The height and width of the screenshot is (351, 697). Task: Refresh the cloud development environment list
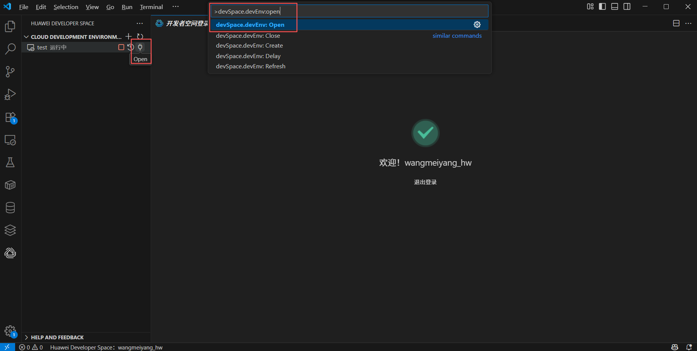[x=140, y=36]
